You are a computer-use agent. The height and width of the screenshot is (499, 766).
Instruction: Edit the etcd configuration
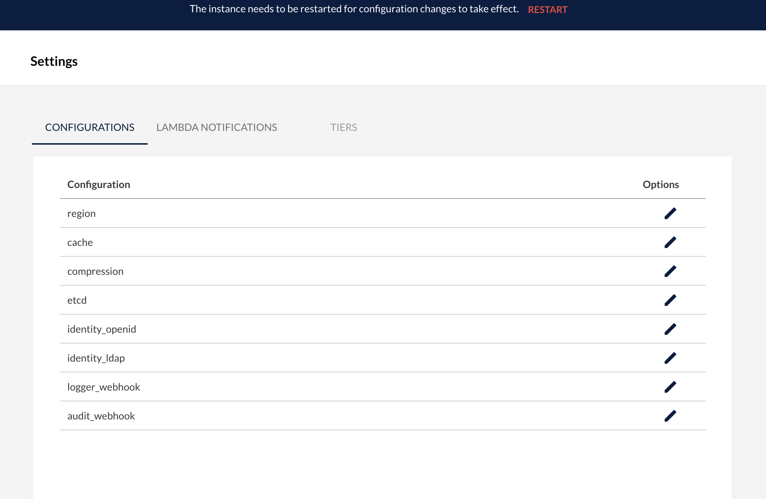pyautogui.click(x=670, y=300)
